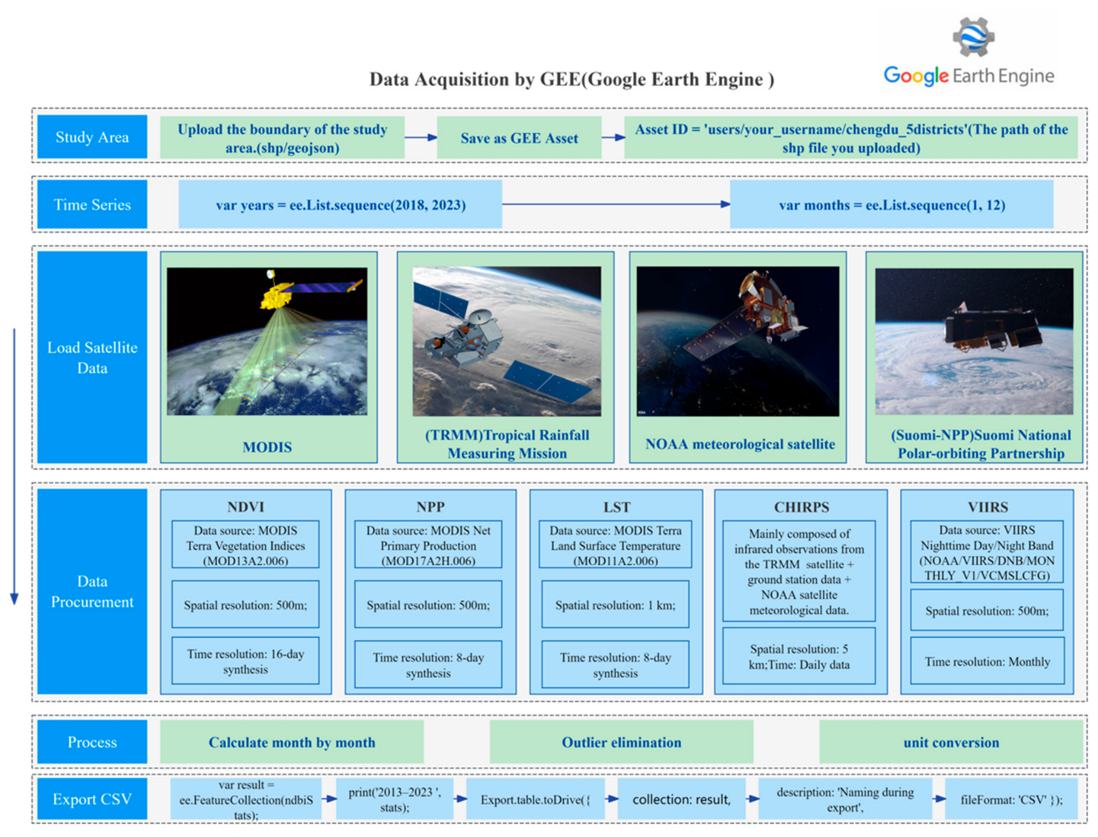Click 'Spatial resolution: 1 km' box
This screenshot has width=1098, height=837.
(615, 604)
